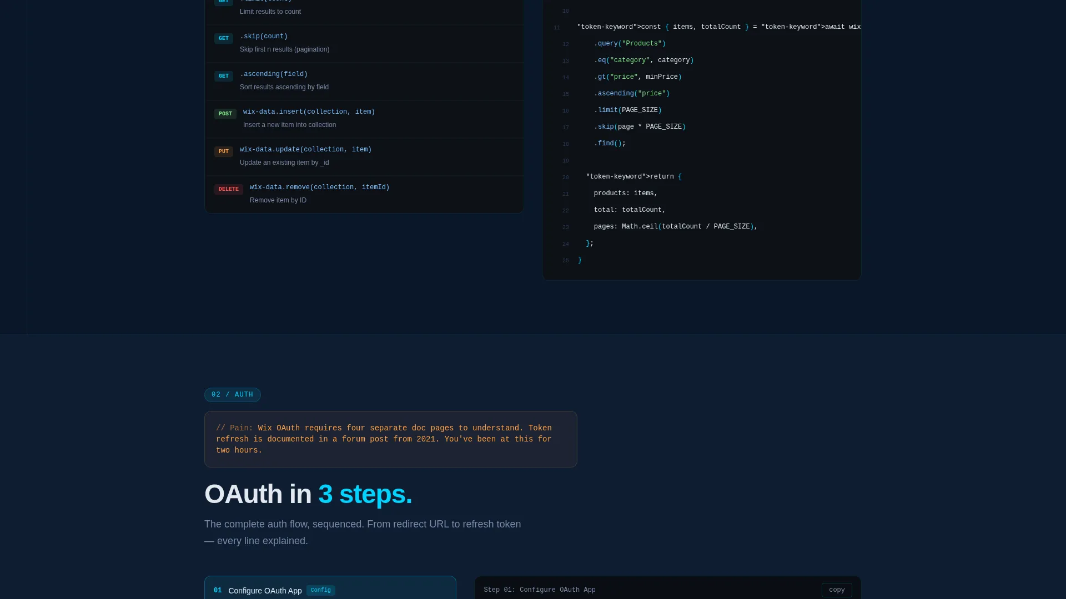Click the .find(); code line
This screenshot has width=1066, height=599.
pyautogui.click(x=610, y=144)
